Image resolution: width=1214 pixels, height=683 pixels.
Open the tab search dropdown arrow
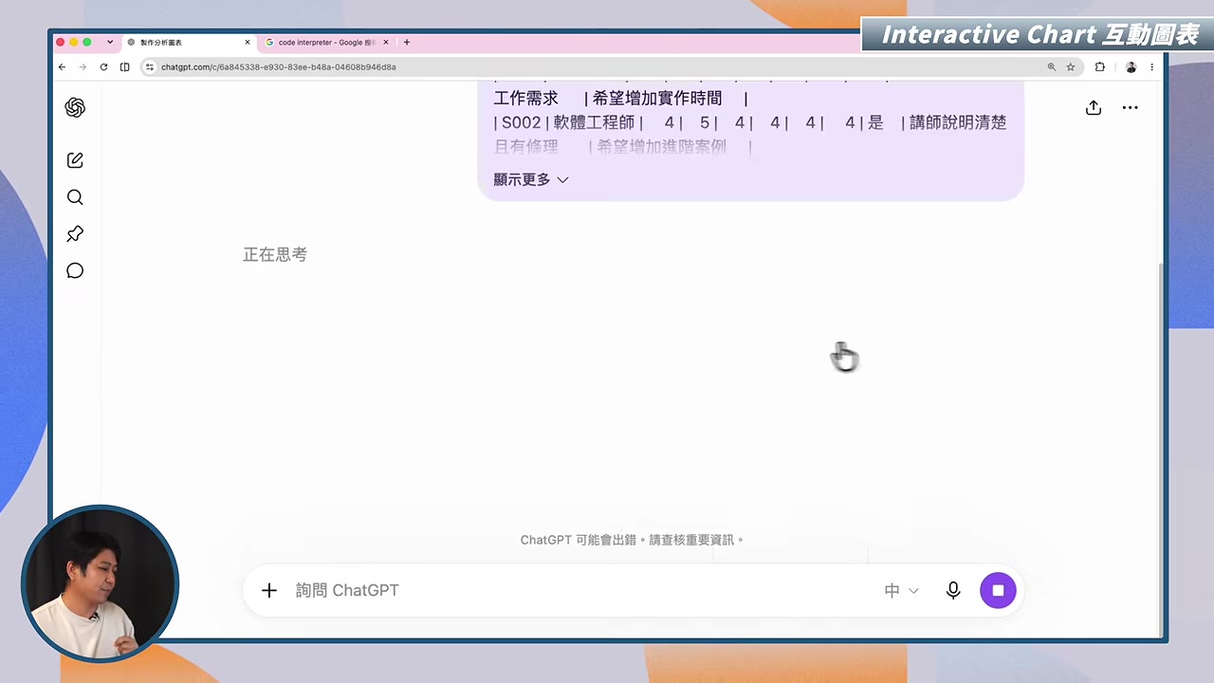(110, 43)
